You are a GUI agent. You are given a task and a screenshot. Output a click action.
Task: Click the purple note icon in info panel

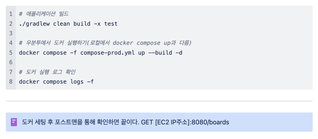[x=14, y=122]
